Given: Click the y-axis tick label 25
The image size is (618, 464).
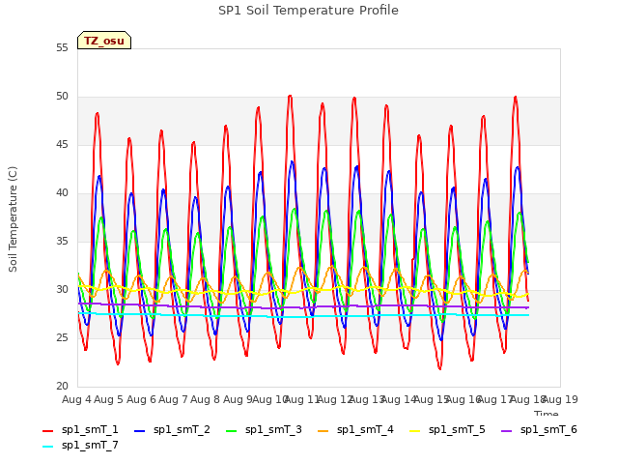Looking at the screenshot, I should click(x=62, y=337).
